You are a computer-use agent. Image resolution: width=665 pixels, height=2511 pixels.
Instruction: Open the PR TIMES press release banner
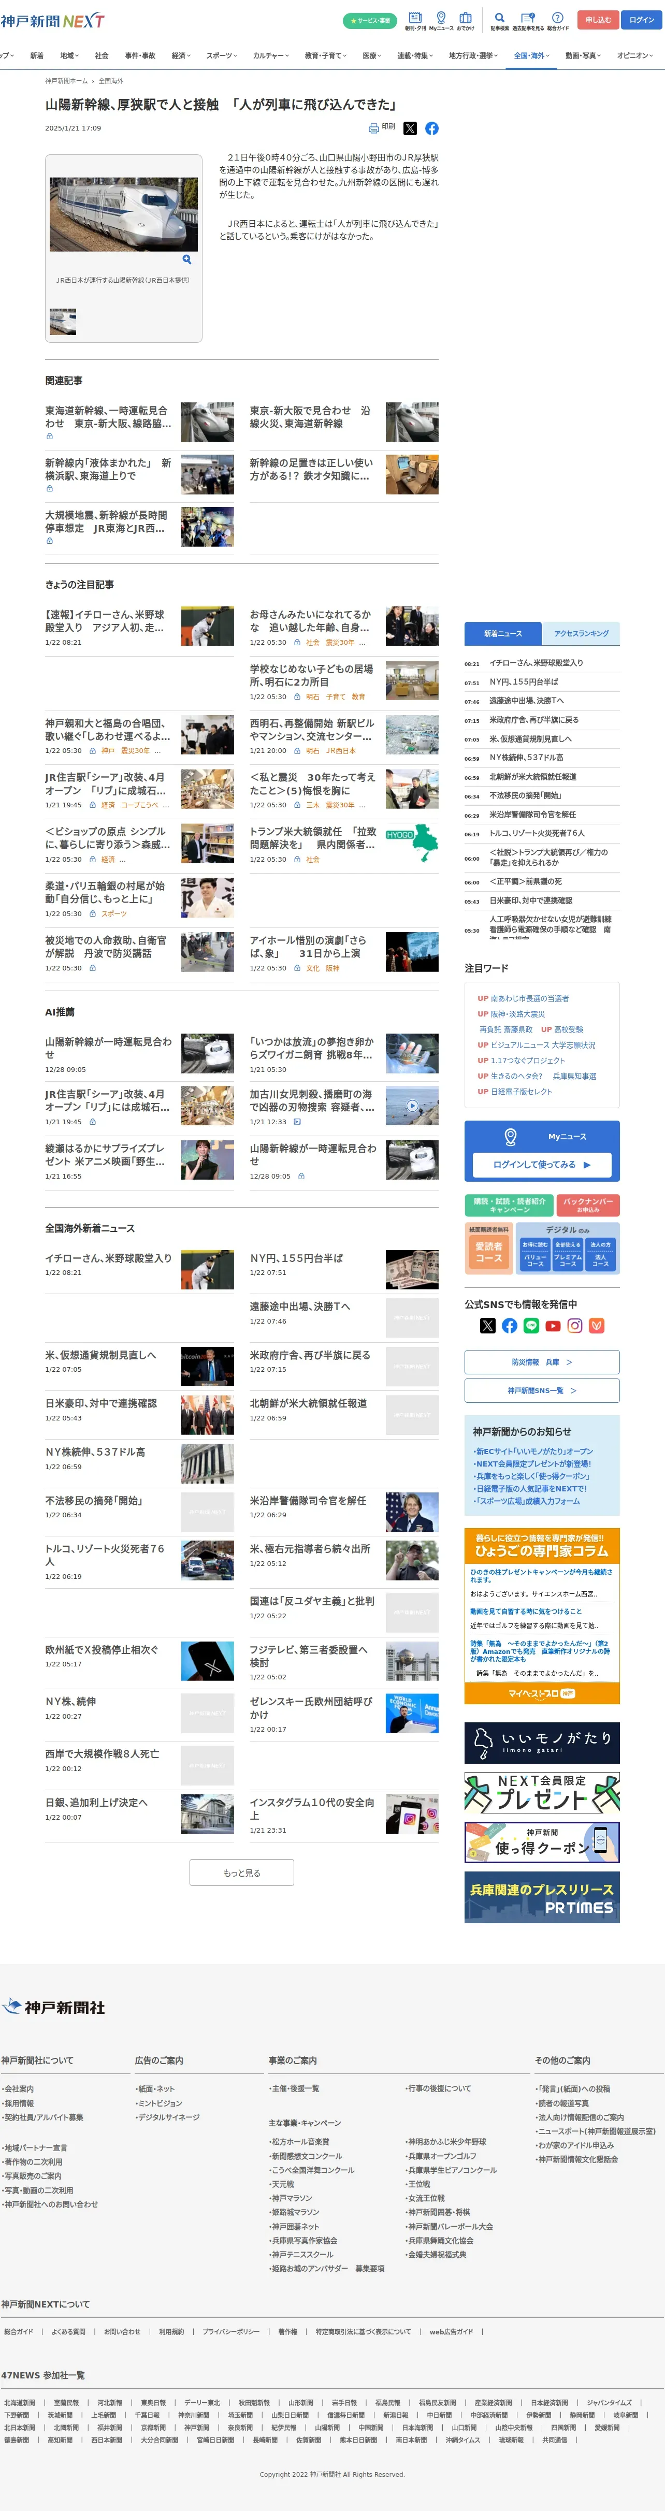[541, 1896]
